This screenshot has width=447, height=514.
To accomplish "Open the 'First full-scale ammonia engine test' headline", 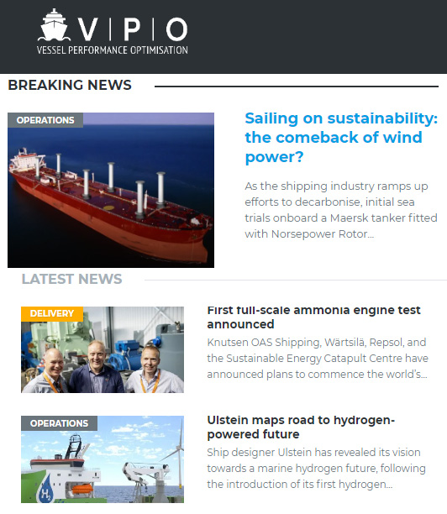I will click(x=313, y=317).
